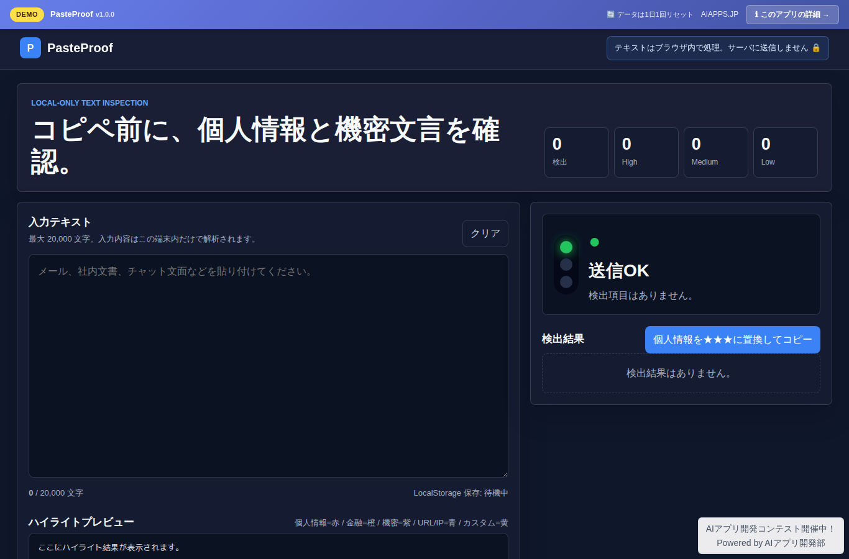Click the 検出結果 section heading
Image resolution: width=849 pixels, height=559 pixels.
click(563, 339)
